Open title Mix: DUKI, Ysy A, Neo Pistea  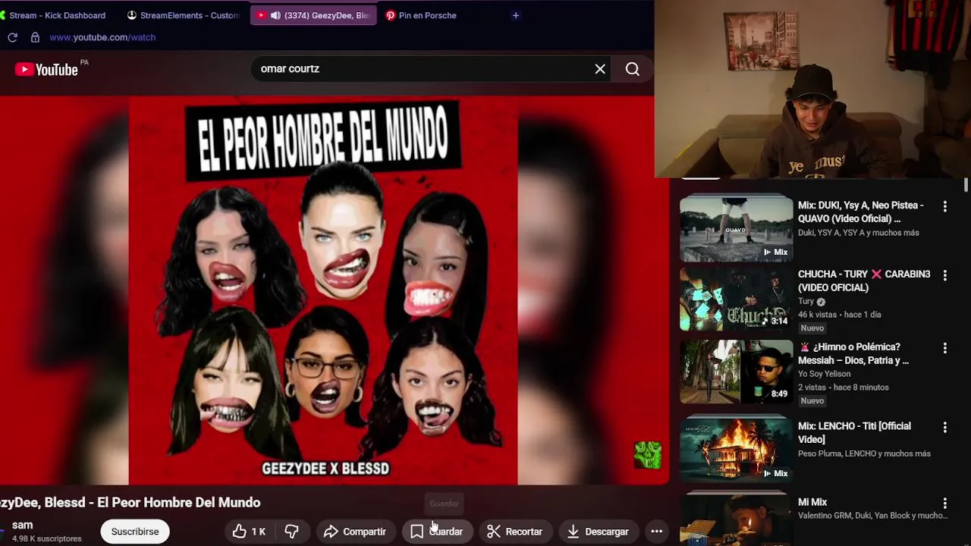861,212
